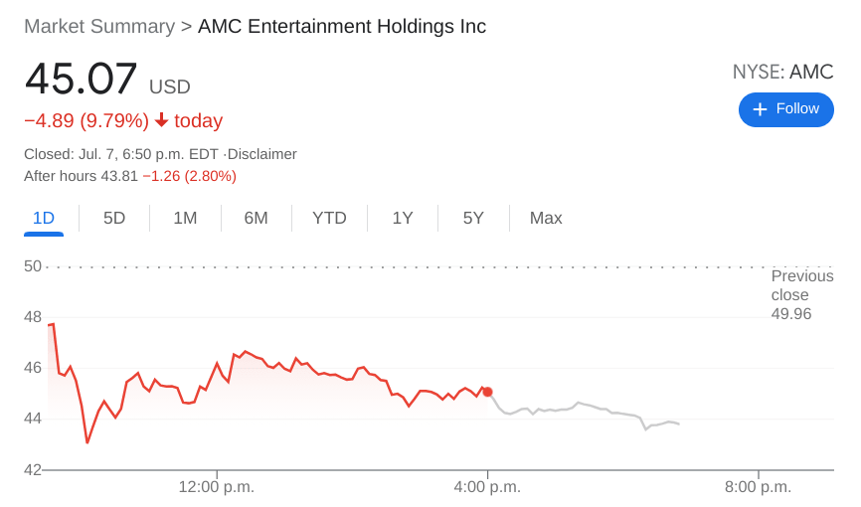Switch to the 1Y view
The height and width of the screenshot is (507, 861).
pos(402,218)
